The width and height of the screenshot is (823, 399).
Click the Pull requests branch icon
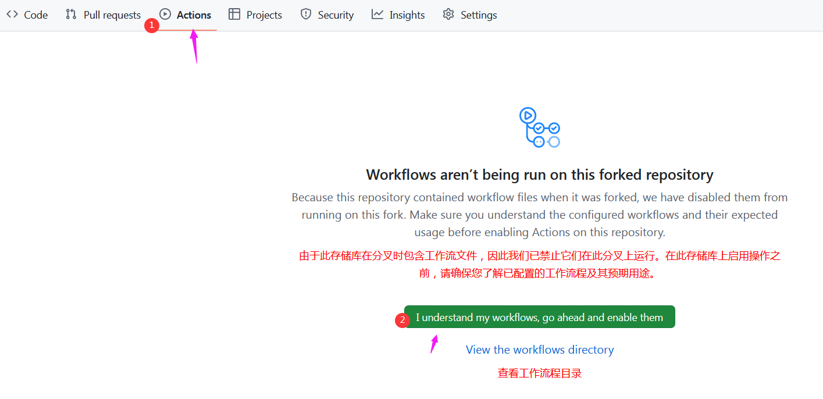[x=71, y=15]
